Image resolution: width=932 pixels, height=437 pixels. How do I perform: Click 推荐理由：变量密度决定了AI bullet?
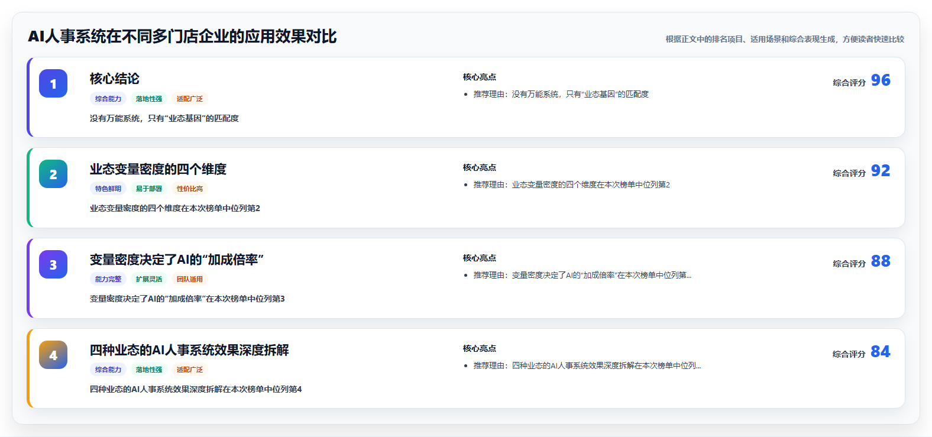pyautogui.click(x=582, y=275)
